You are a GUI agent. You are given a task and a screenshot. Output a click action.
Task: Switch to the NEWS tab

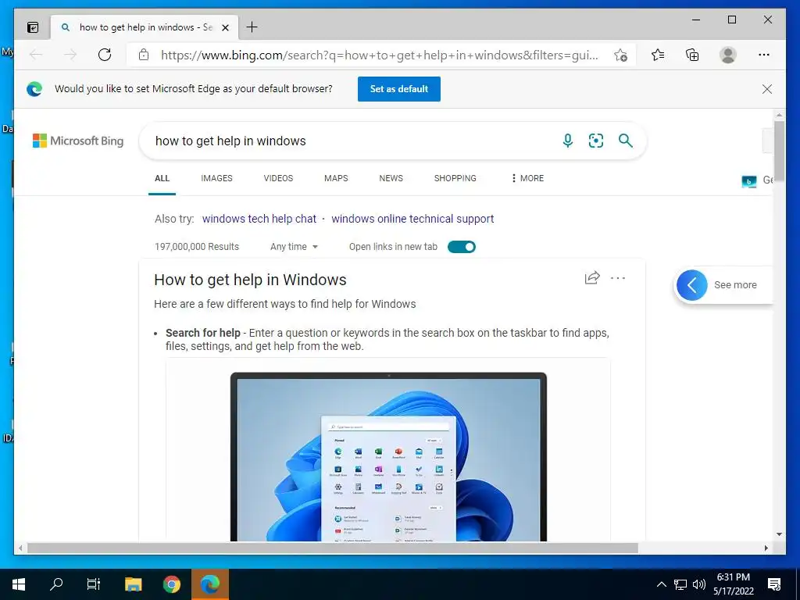click(391, 178)
